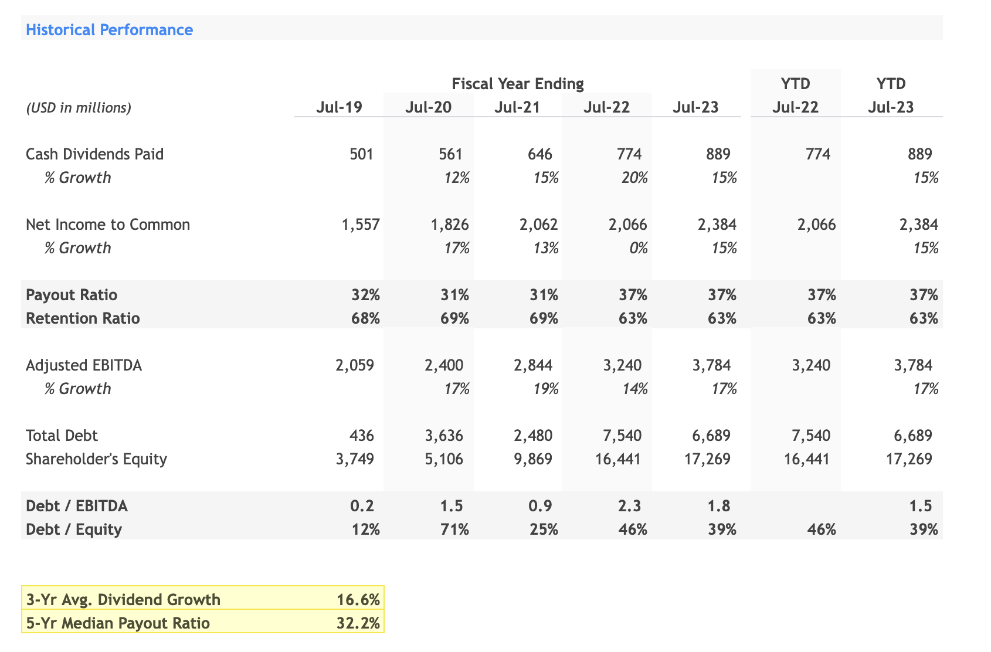Select the Debt / Equity row label

click(x=73, y=529)
